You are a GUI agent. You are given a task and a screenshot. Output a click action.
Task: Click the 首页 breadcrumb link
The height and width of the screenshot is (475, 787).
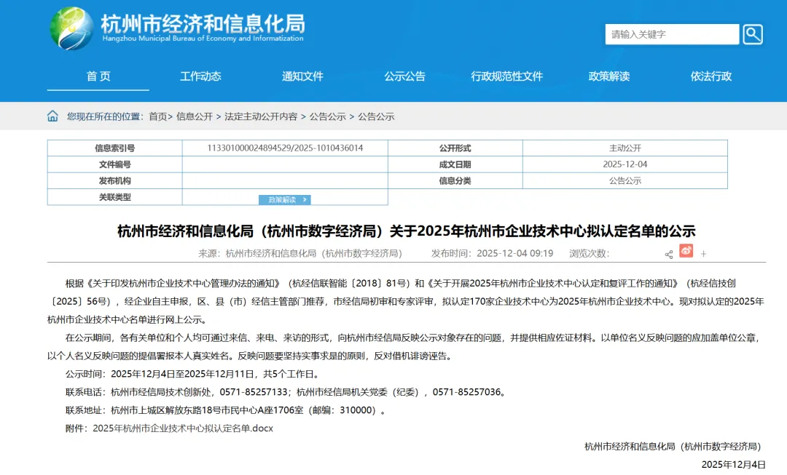click(x=157, y=116)
